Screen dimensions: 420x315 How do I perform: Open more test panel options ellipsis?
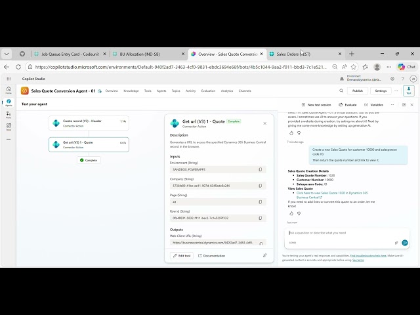pyautogui.click(x=392, y=105)
